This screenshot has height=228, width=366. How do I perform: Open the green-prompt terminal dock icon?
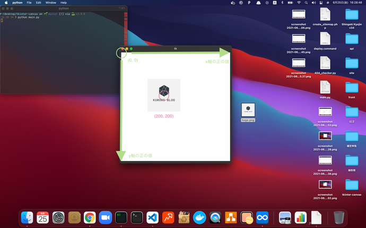point(121,217)
